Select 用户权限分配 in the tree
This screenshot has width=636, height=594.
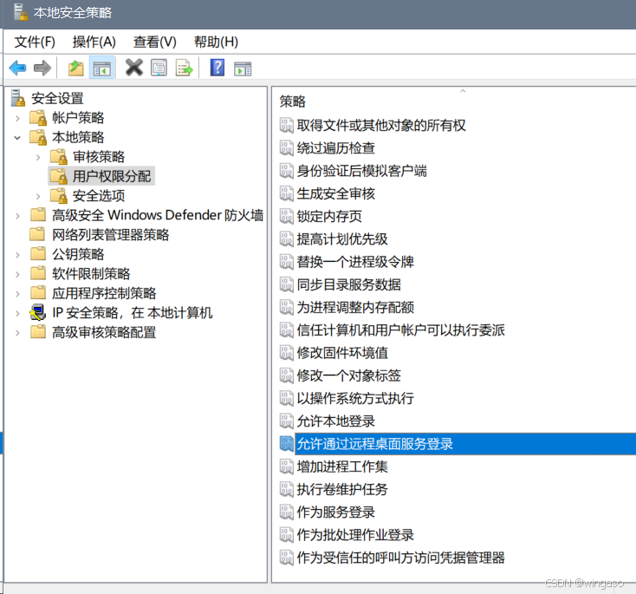coord(112,176)
